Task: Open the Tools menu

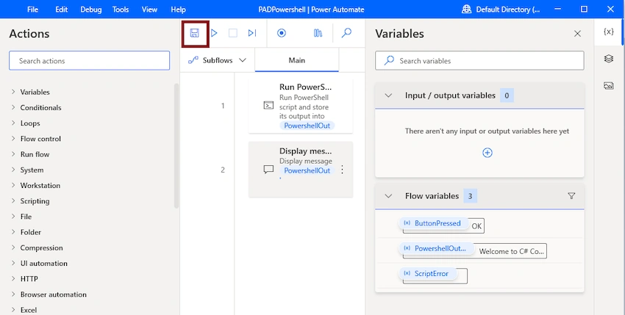Action: tap(121, 9)
